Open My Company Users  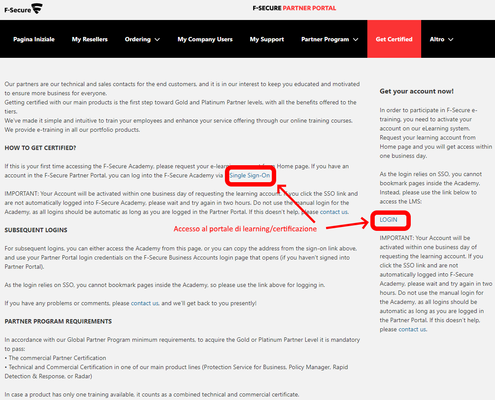point(205,39)
